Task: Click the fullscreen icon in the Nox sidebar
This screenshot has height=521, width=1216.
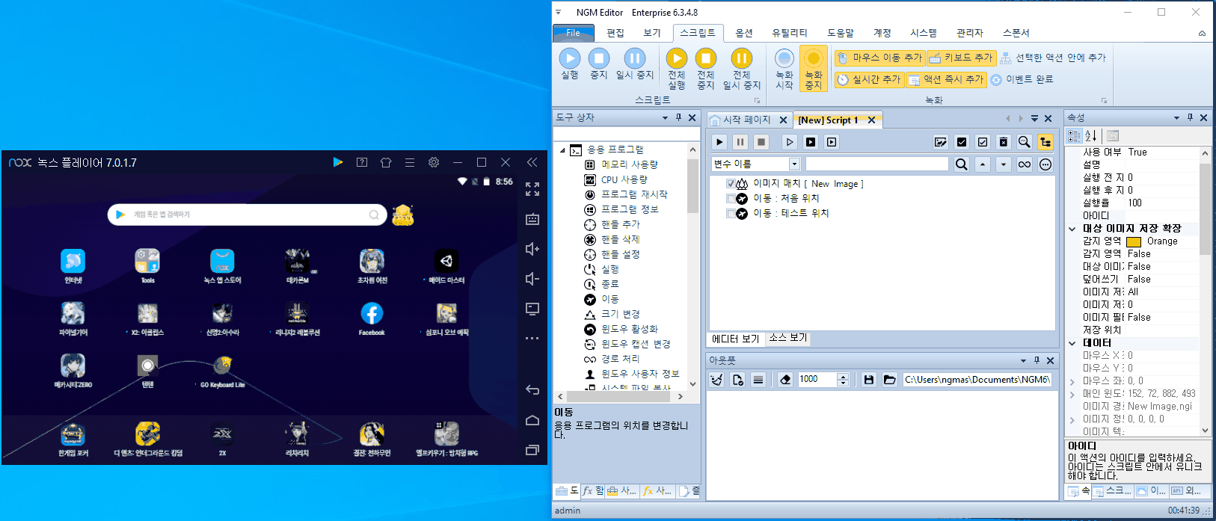Action: 532,189
